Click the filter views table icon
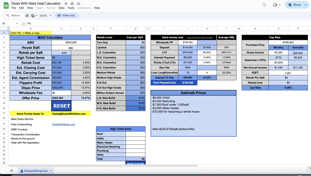The height and width of the screenshot is (176, 311). [33, 16]
